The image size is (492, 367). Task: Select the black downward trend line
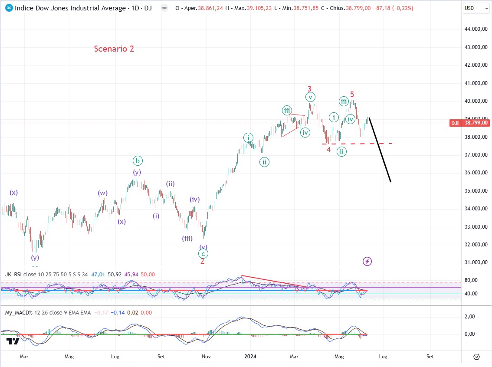(380, 150)
